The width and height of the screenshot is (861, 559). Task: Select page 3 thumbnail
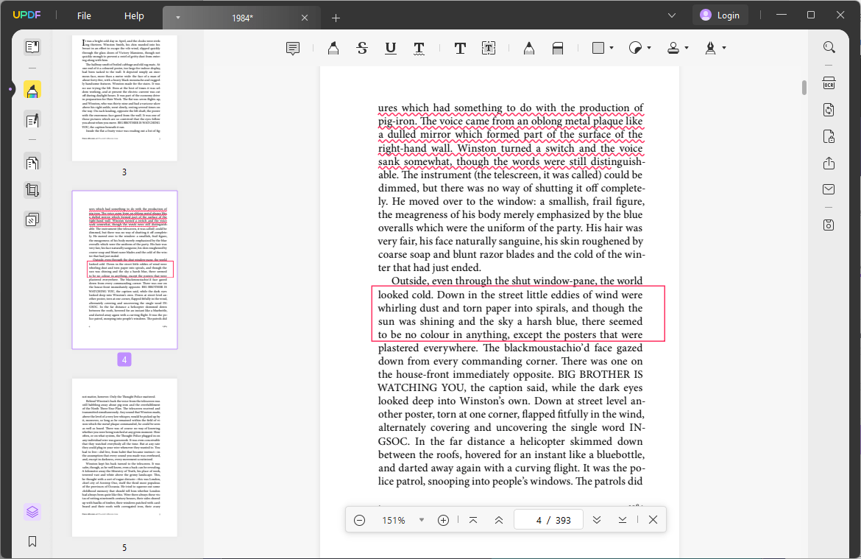pyautogui.click(x=124, y=98)
